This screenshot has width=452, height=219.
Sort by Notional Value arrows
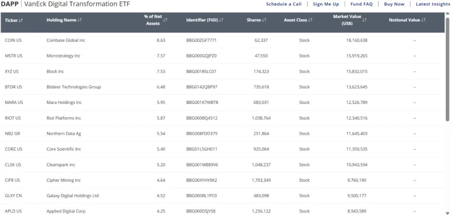[x=423, y=20]
